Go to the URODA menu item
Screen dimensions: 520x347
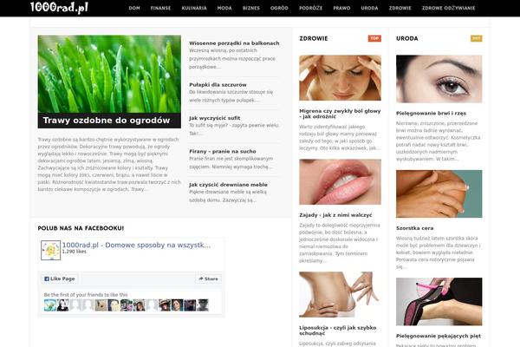coord(369,8)
